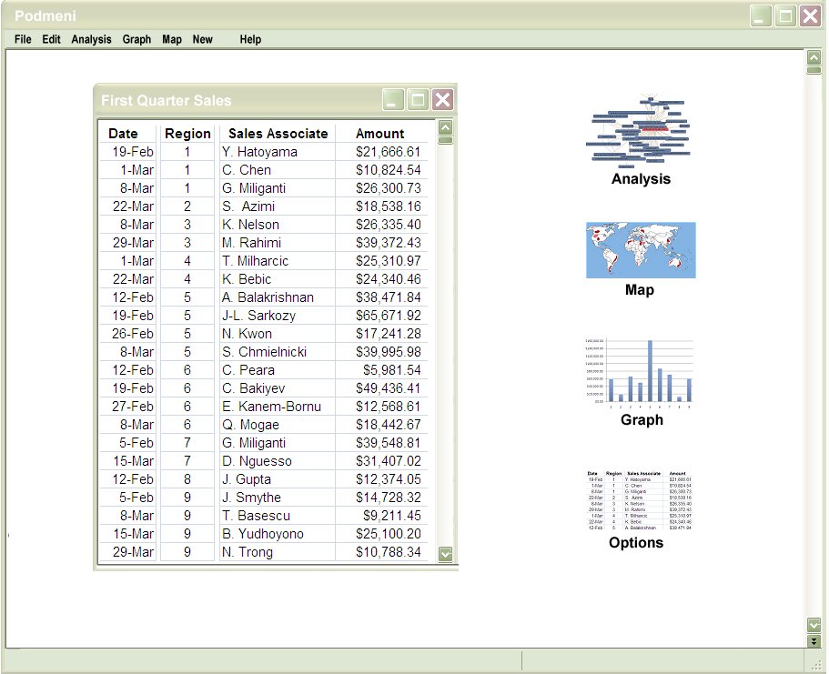This screenshot has width=829, height=674.
Task: Open the Edit menu
Action: 51,39
